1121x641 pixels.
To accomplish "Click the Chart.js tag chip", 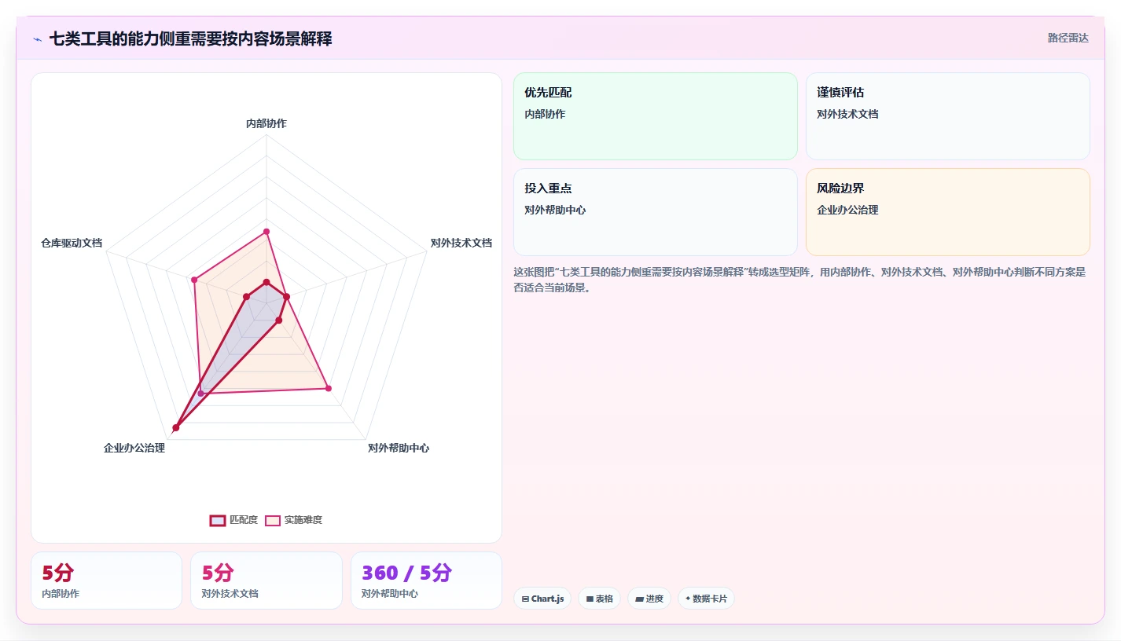I will pos(542,599).
